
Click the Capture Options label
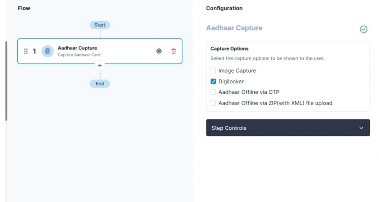point(229,48)
